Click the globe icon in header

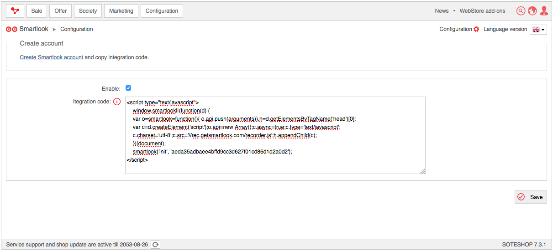(x=532, y=11)
